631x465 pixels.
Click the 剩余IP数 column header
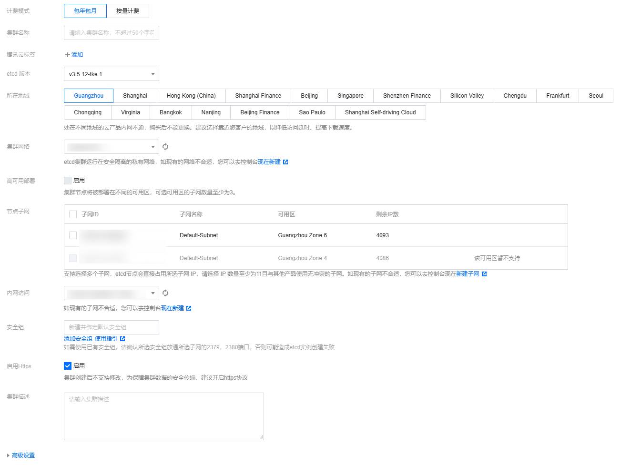387,214
